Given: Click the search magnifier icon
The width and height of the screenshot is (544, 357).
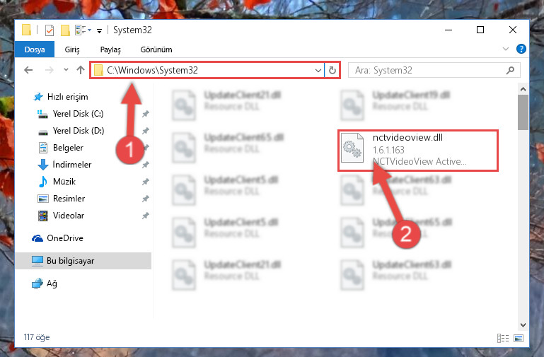Looking at the screenshot, I should click(x=510, y=71).
